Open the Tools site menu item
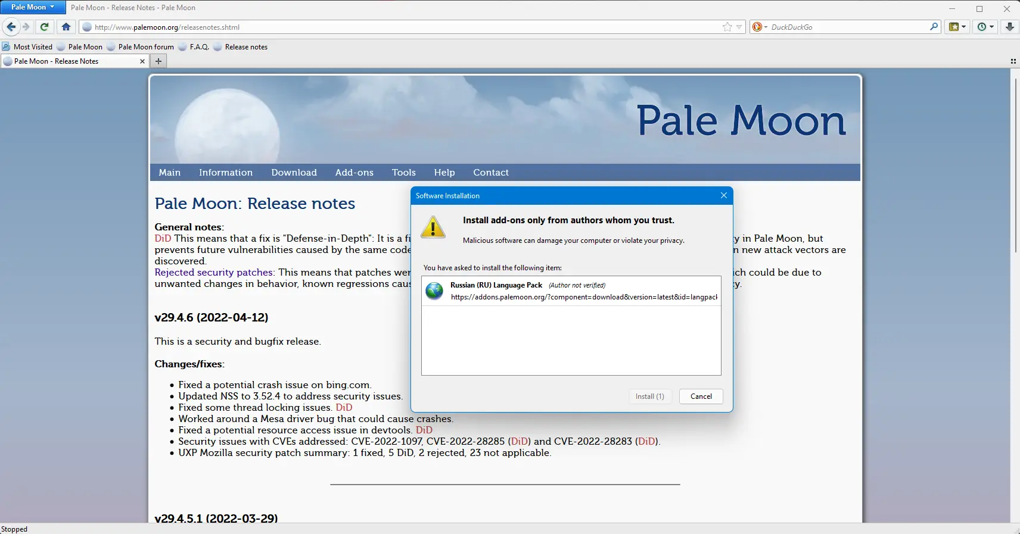Image resolution: width=1020 pixels, height=534 pixels. click(x=404, y=173)
